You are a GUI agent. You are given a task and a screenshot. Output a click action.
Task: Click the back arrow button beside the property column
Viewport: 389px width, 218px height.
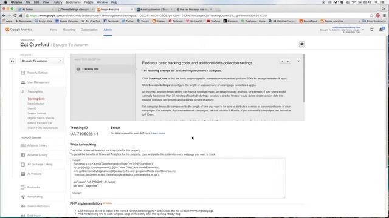pyautogui.click(x=12, y=61)
